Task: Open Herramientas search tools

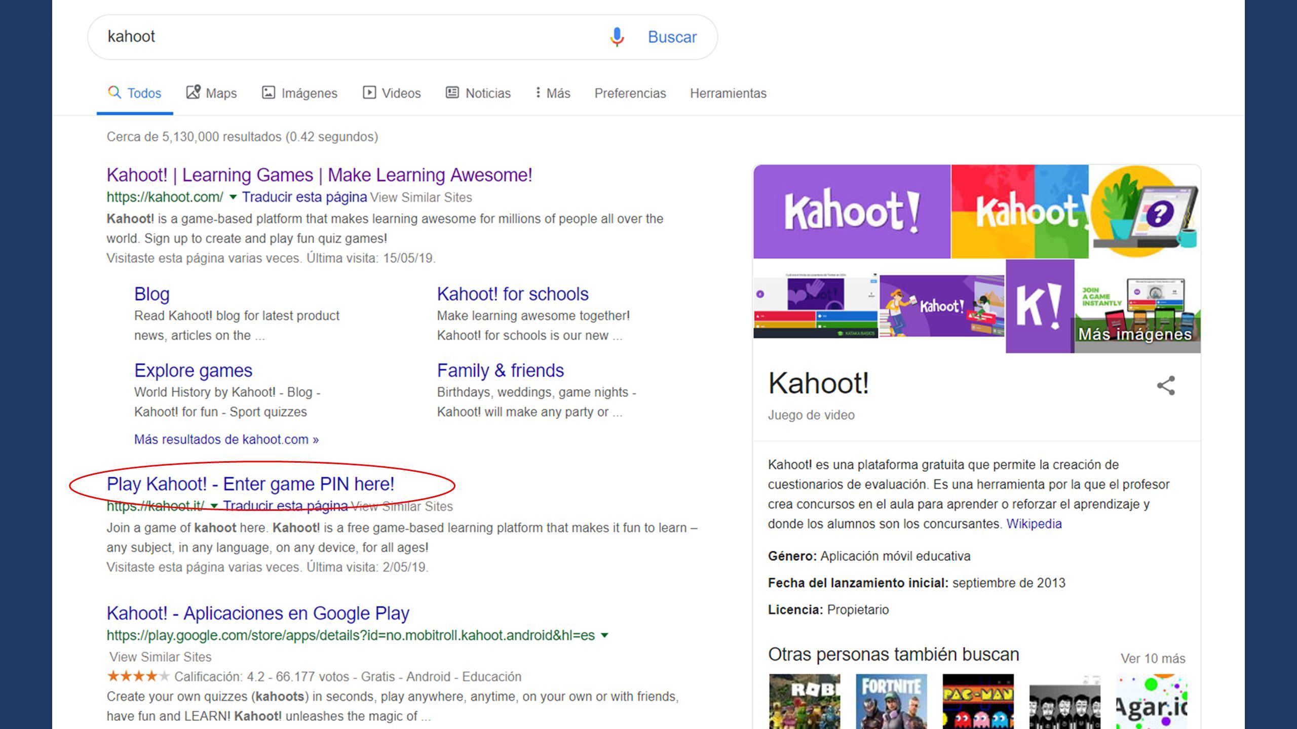Action: [x=728, y=93]
